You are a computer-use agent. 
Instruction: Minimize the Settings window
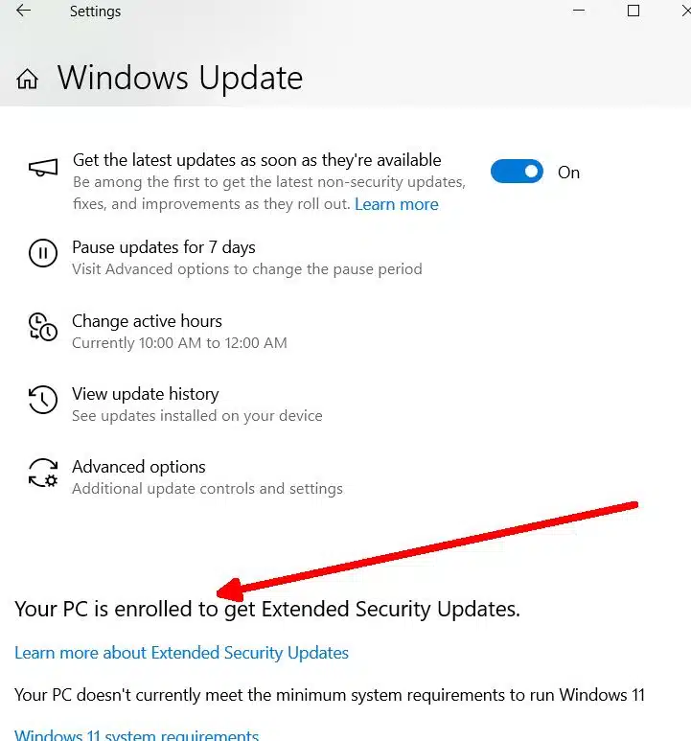[579, 12]
